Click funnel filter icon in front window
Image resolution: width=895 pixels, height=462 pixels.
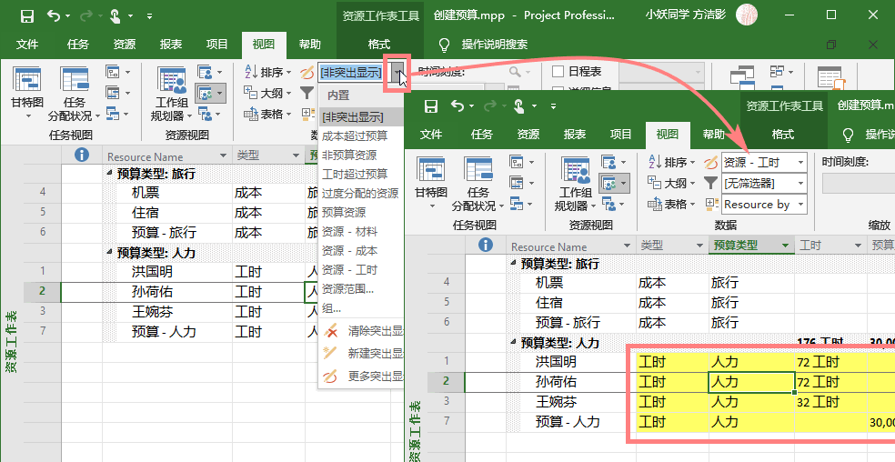click(710, 183)
